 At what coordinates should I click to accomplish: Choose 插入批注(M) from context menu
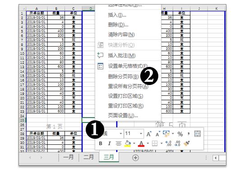[128, 55]
